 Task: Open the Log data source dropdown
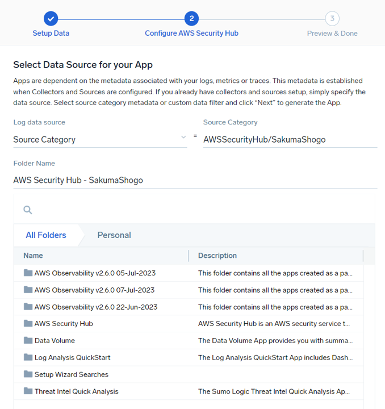(99, 139)
